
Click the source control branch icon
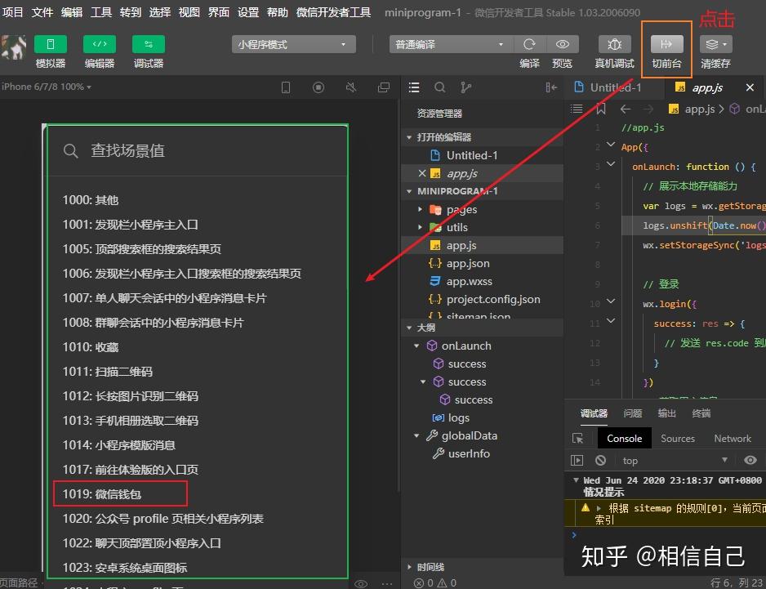tap(465, 87)
